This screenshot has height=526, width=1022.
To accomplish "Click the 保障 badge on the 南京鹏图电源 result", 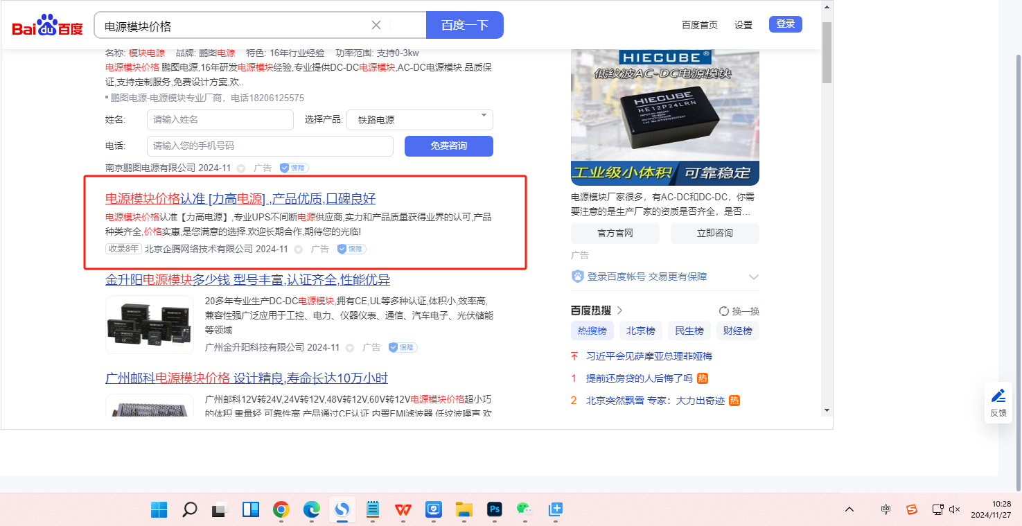I will (x=294, y=168).
